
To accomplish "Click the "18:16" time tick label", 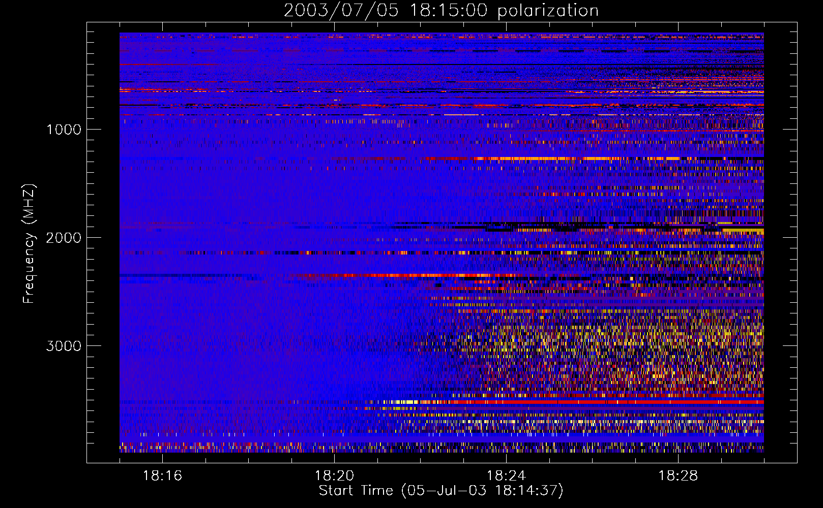I will tap(162, 476).
